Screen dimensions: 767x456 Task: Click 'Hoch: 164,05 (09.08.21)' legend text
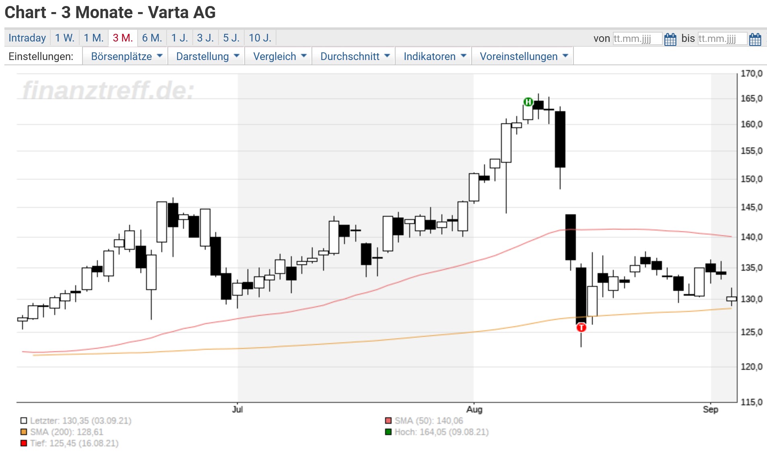[x=442, y=432]
